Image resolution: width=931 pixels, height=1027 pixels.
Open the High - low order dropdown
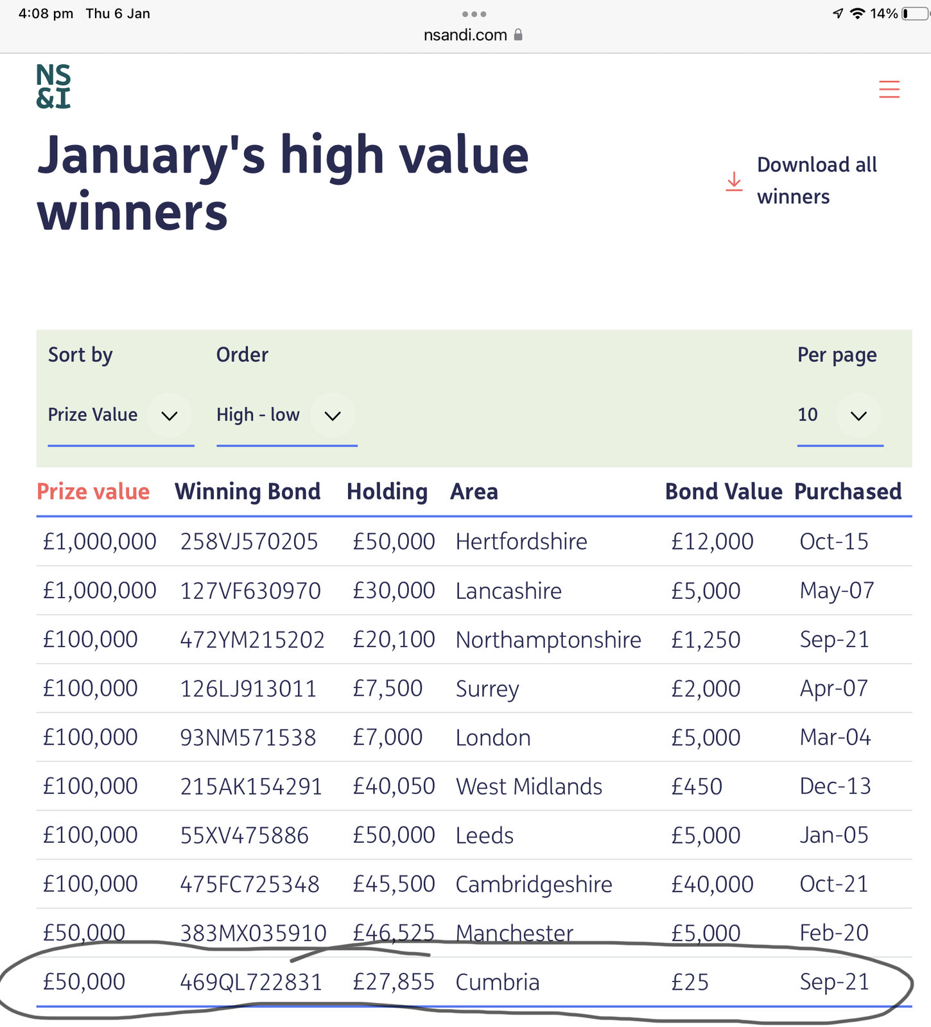(332, 415)
